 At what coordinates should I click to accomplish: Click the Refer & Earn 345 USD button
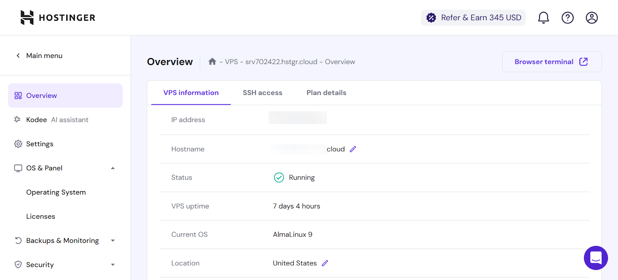click(x=473, y=17)
